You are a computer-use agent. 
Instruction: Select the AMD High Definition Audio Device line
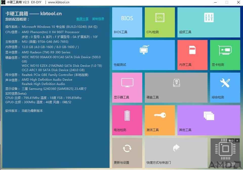(47, 80)
